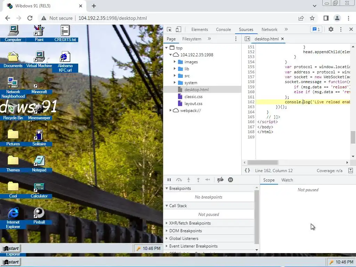Click the step icon in debugger toolbar

[x=208, y=180]
